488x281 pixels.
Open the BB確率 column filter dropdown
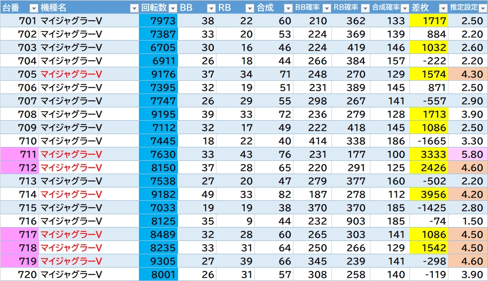click(x=327, y=8)
